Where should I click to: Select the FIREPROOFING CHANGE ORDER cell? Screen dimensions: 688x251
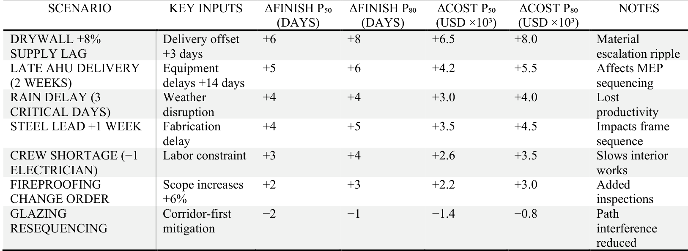59,192
